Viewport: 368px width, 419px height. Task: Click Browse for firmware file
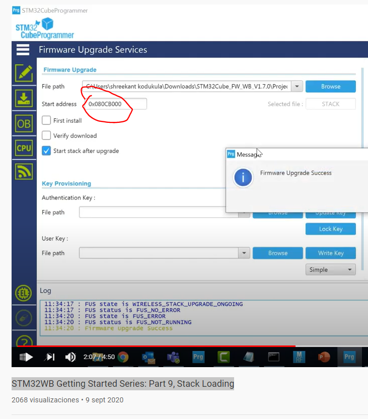click(331, 86)
